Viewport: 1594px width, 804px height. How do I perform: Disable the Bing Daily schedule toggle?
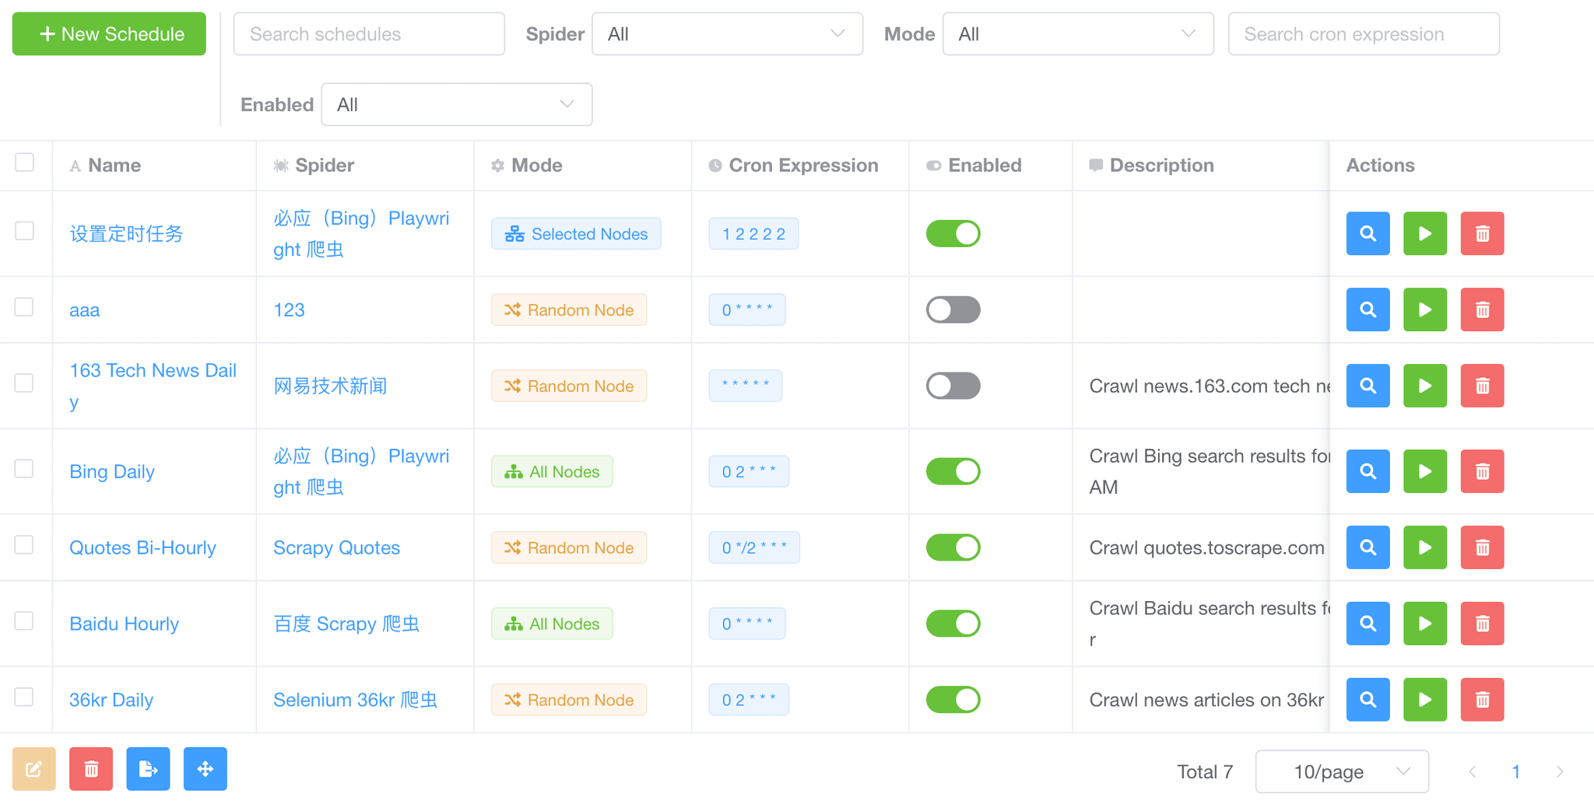tap(953, 470)
